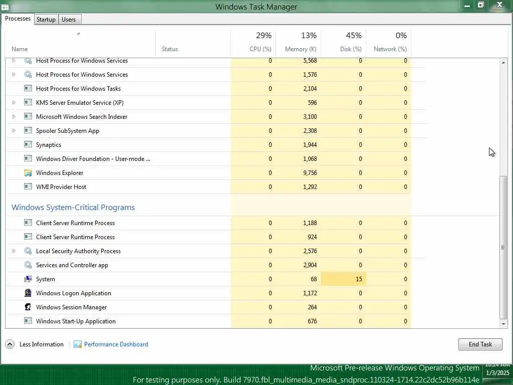Click the Local Security Authority Process gear icon
The image size is (513, 385).
(x=28, y=251)
